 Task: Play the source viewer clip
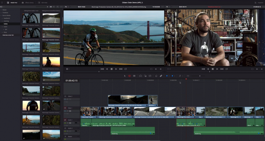(116, 69)
